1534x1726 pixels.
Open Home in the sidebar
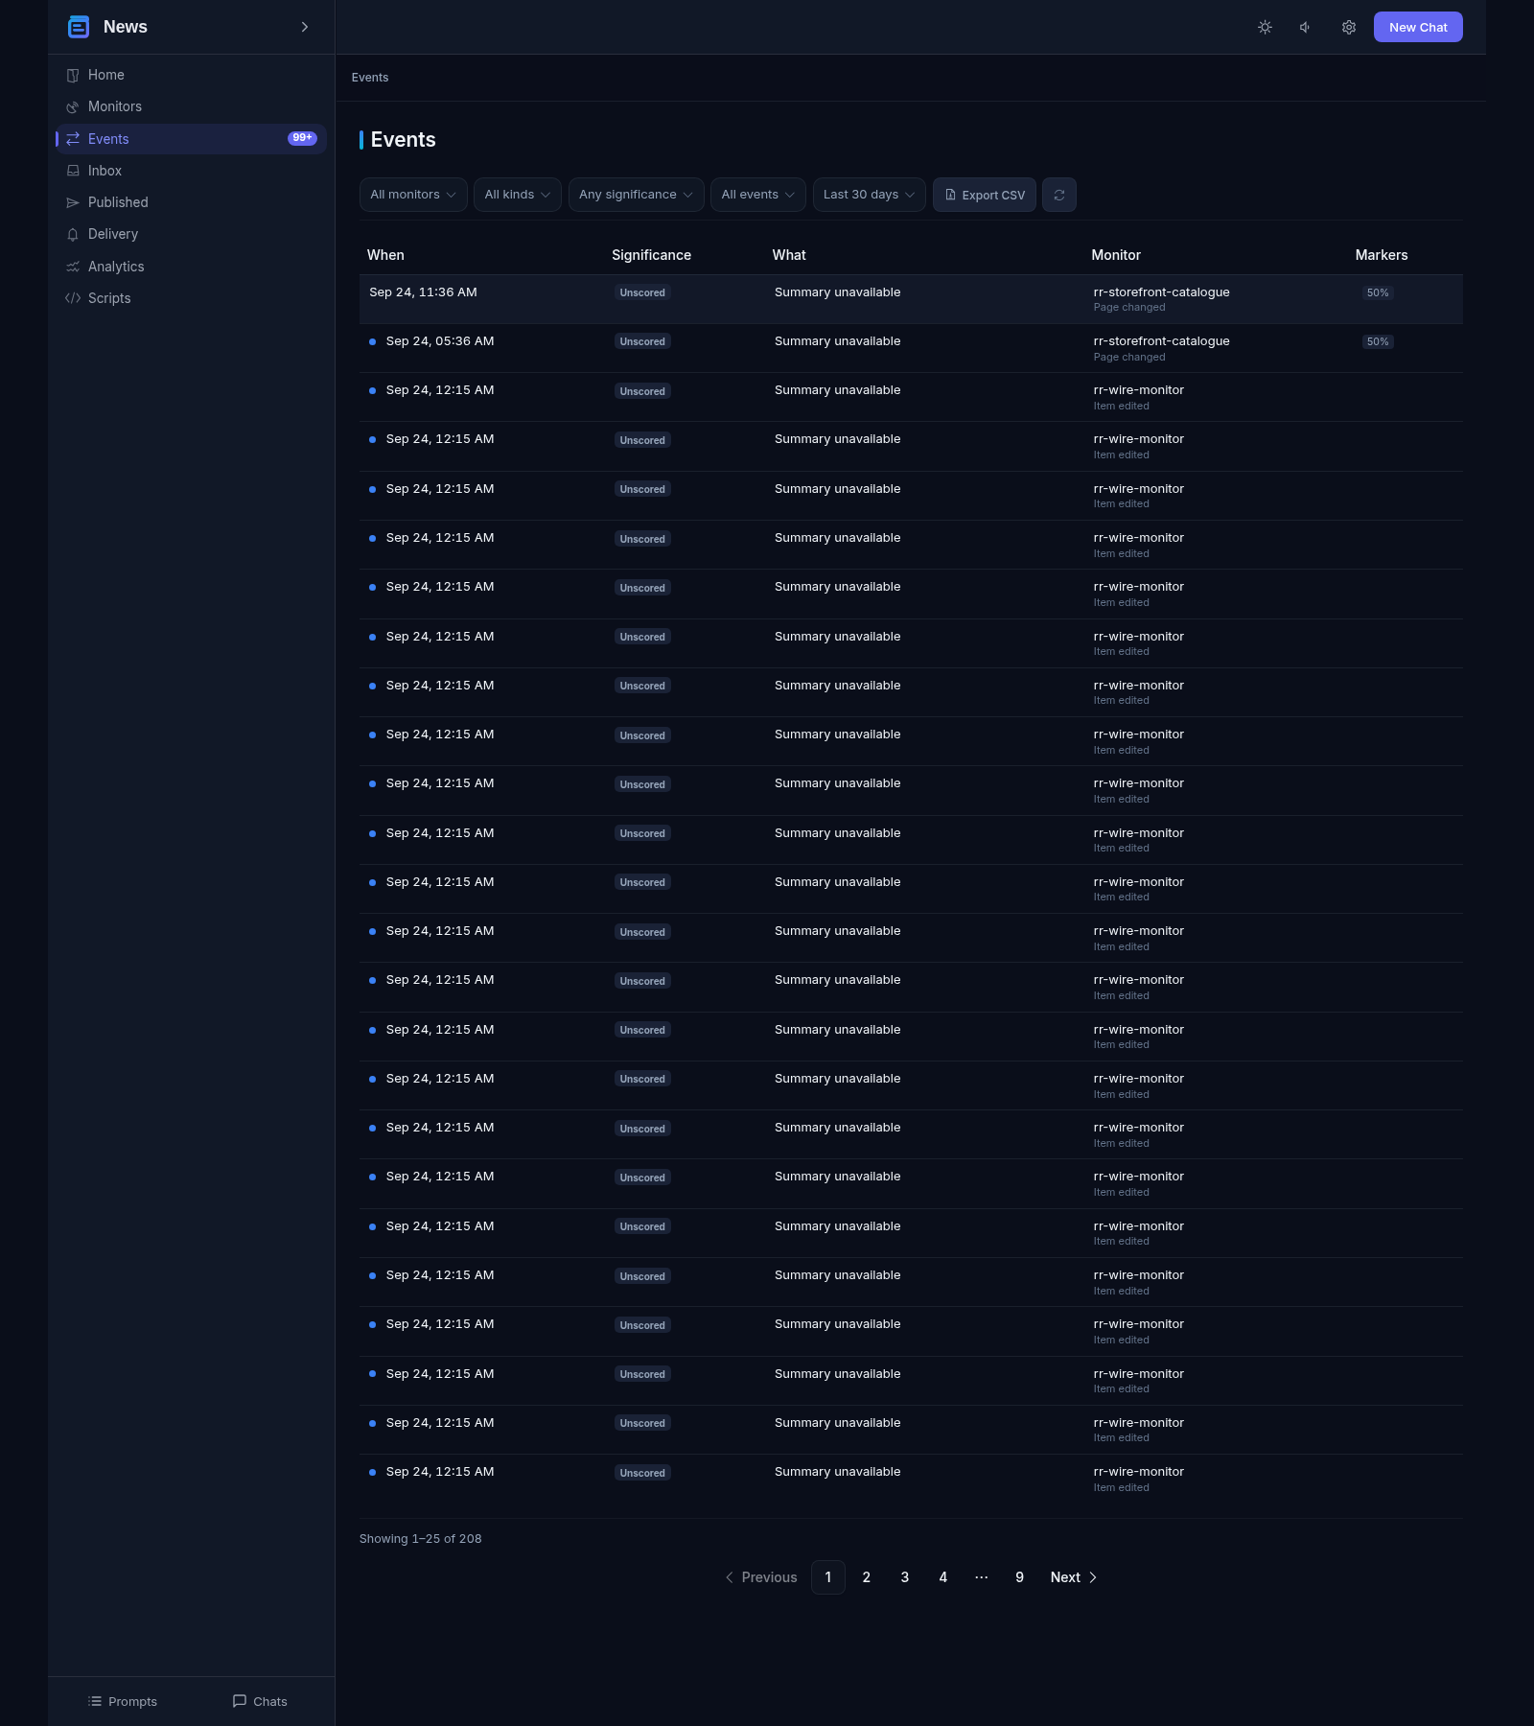(x=191, y=75)
